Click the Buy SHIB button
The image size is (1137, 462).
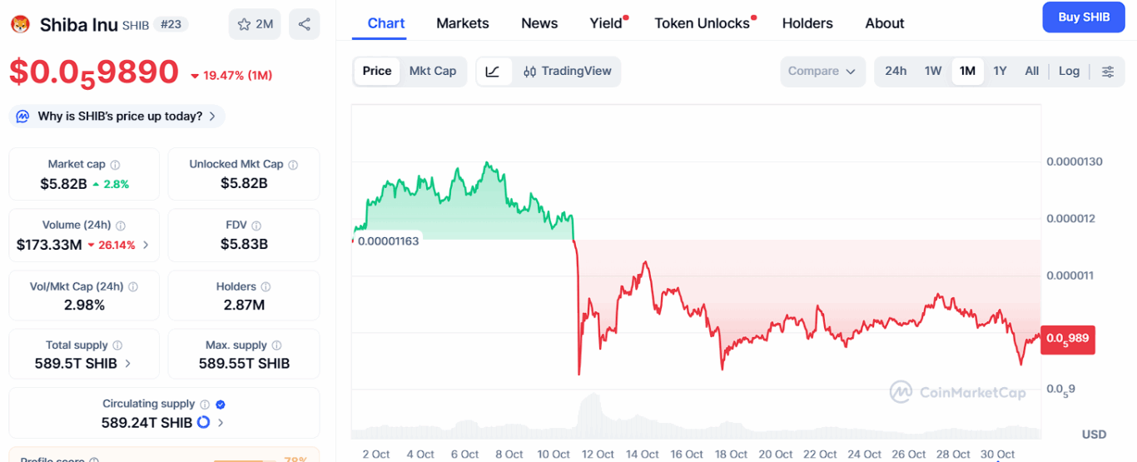coord(1083,17)
